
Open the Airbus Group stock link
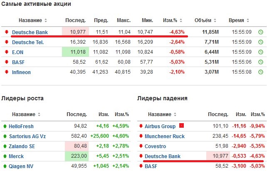[160, 126]
